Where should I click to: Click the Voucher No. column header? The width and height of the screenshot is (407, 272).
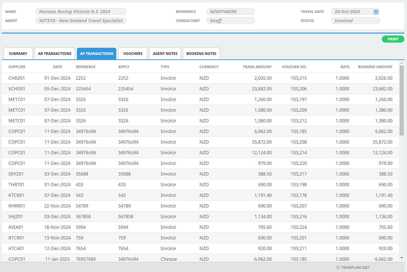tap(294, 67)
